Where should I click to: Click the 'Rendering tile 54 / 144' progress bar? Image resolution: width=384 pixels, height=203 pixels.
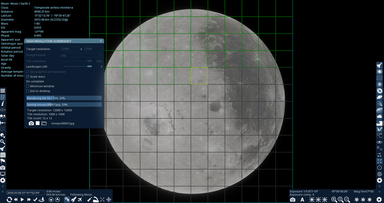coord(64,98)
